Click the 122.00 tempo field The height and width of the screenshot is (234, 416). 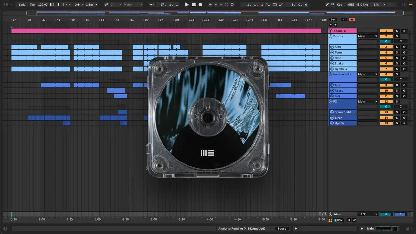(43, 5)
